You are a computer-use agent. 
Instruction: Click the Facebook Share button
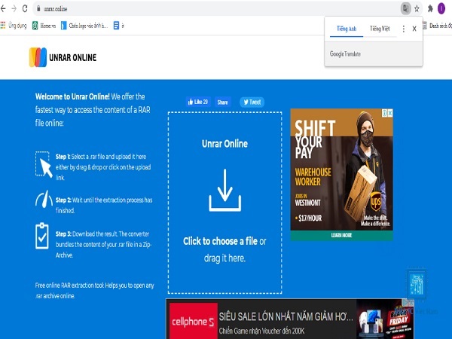click(x=222, y=102)
